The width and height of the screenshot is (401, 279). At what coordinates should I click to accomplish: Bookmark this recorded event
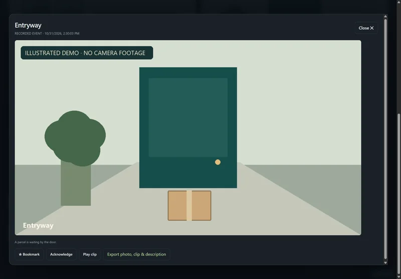pos(29,254)
